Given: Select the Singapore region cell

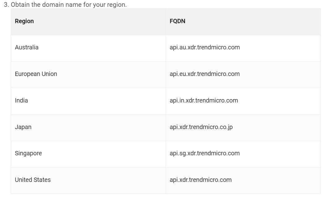Looking at the screenshot, I should click(x=88, y=154).
